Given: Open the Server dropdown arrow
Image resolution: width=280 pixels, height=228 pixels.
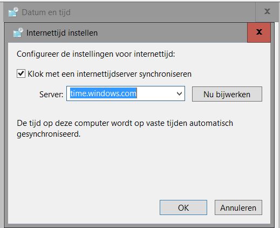Looking at the screenshot, I should [x=179, y=93].
